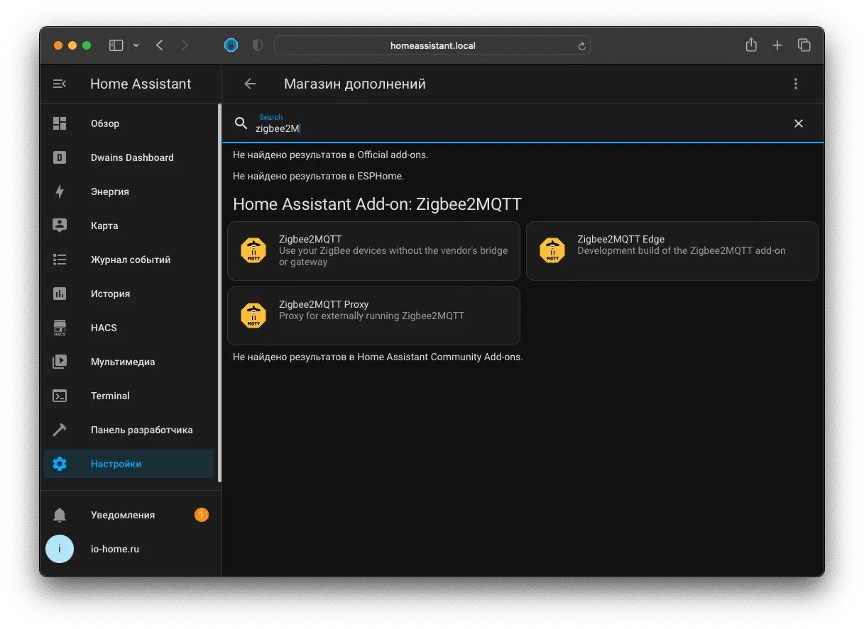Screen dimensions: 864x629
Task: Click the История chart icon
Action: pyautogui.click(x=60, y=294)
